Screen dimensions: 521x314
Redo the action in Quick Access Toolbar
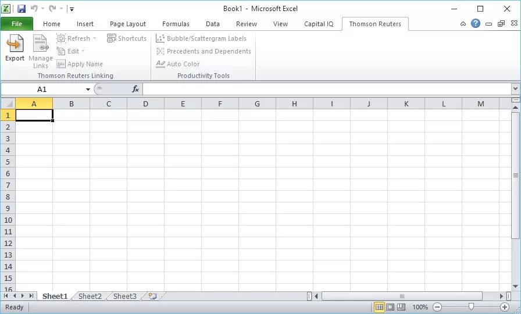pos(52,9)
